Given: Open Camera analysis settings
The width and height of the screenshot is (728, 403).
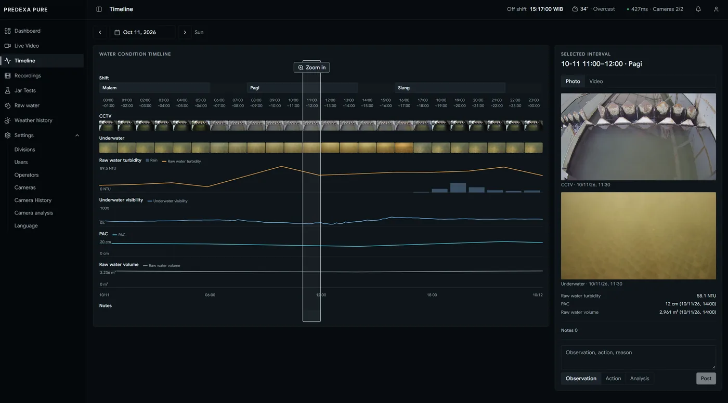Looking at the screenshot, I should [x=34, y=213].
